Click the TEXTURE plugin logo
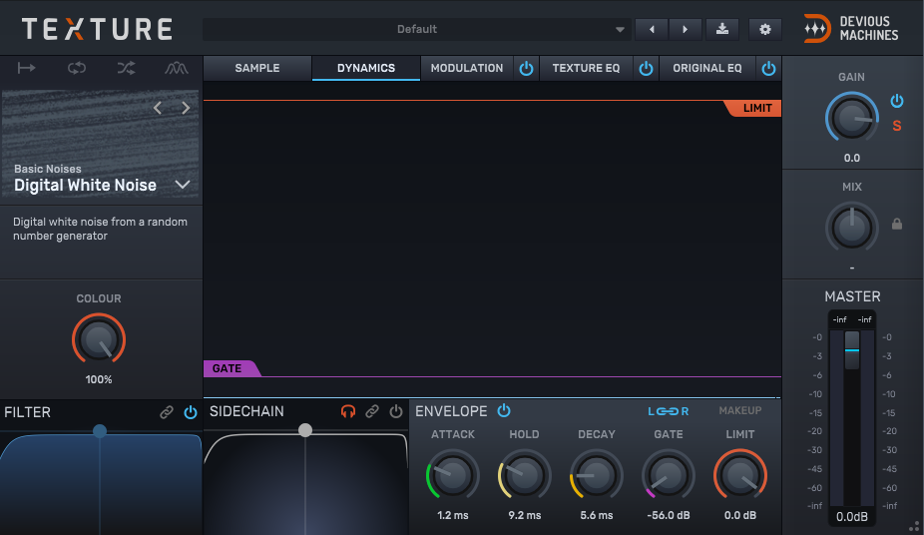Viewport: 924px width, 535px height. coord(97,29)
